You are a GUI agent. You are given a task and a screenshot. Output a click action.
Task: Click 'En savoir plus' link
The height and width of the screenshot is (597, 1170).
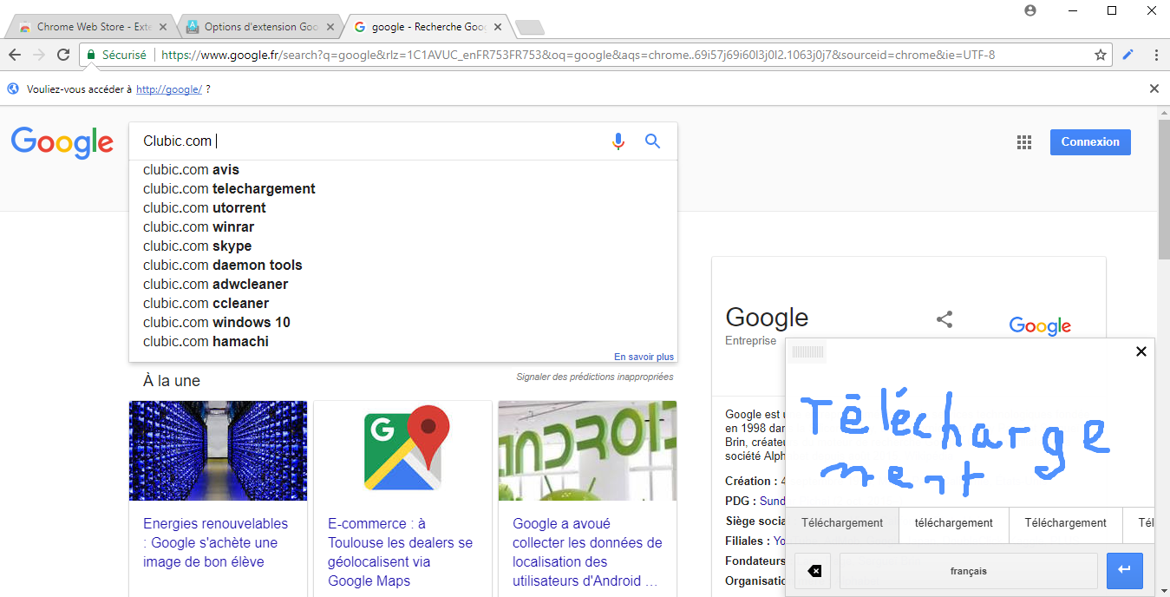(644, 357)
